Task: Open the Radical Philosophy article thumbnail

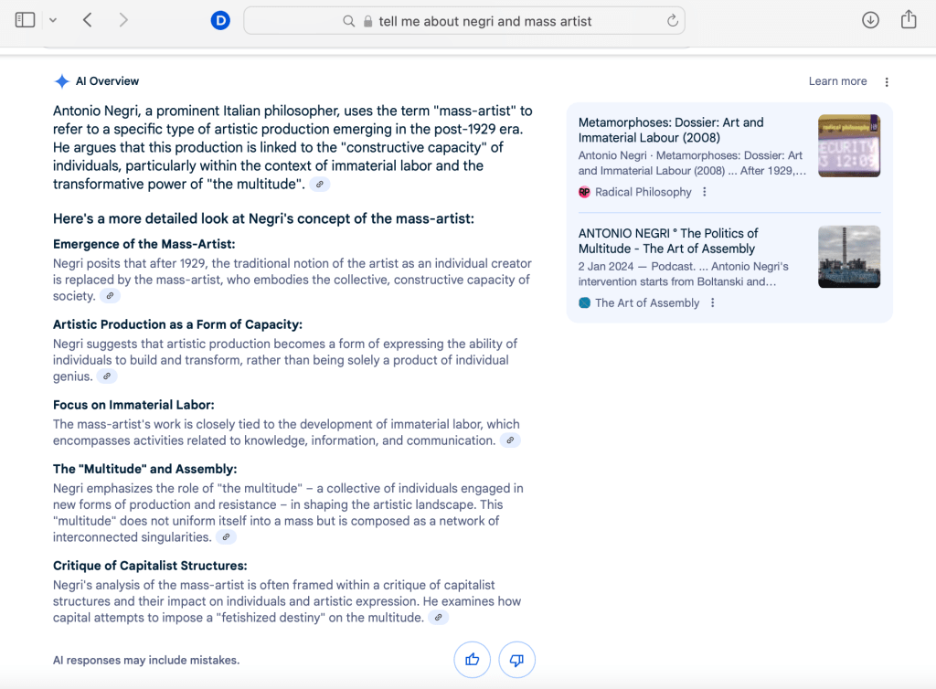Action: tap(848, 146)
